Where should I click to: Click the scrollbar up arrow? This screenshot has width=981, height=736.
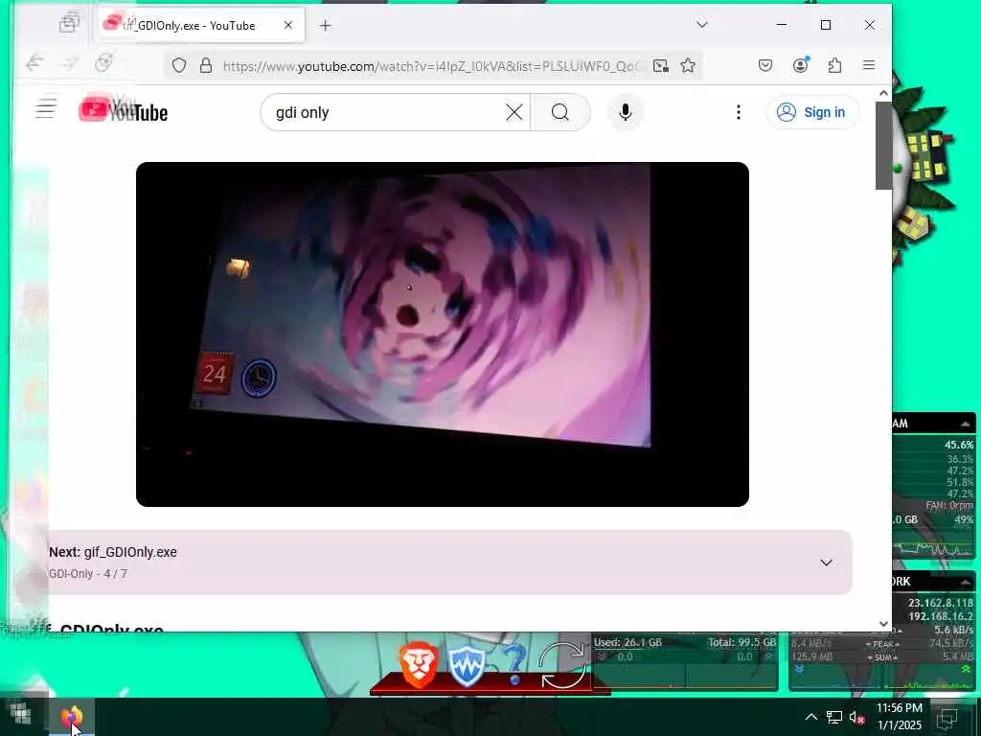click(x=883, y=93)
